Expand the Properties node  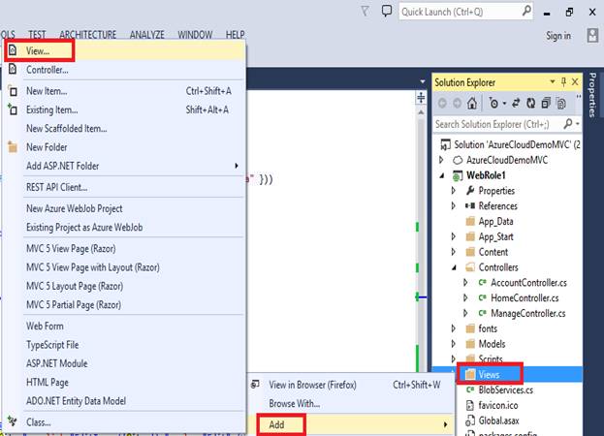[454, 190]
